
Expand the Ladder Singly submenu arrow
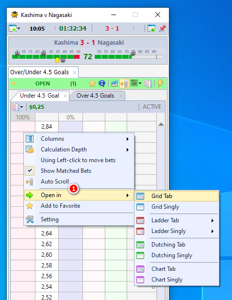click(x=212, y=231)
